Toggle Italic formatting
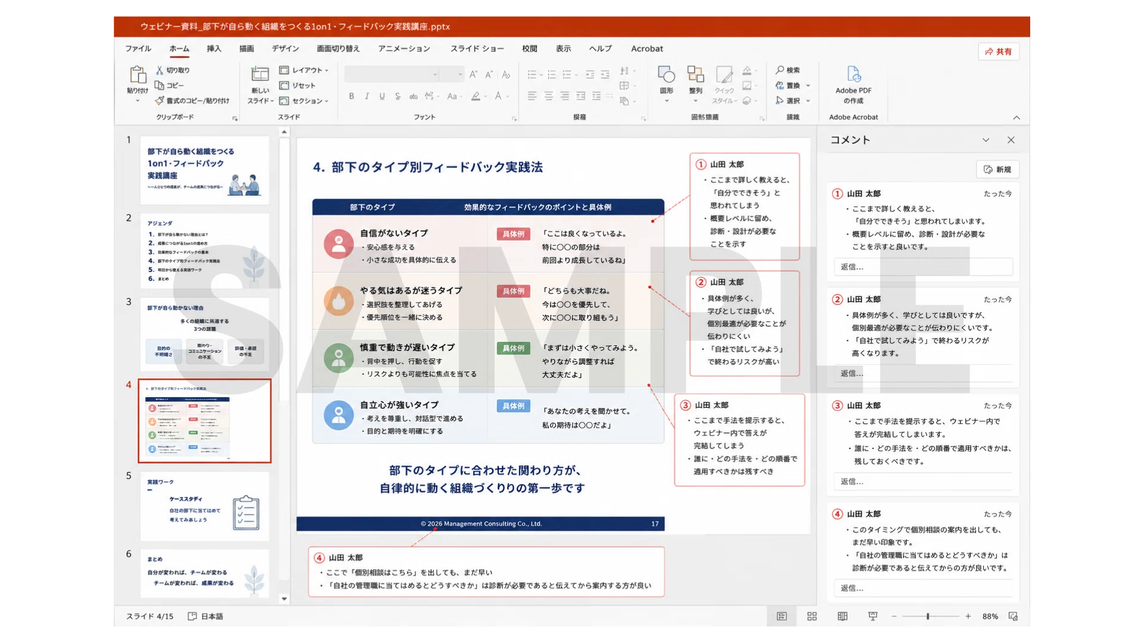Viewport: 1144px width, 643px height. tap(367, 96)
